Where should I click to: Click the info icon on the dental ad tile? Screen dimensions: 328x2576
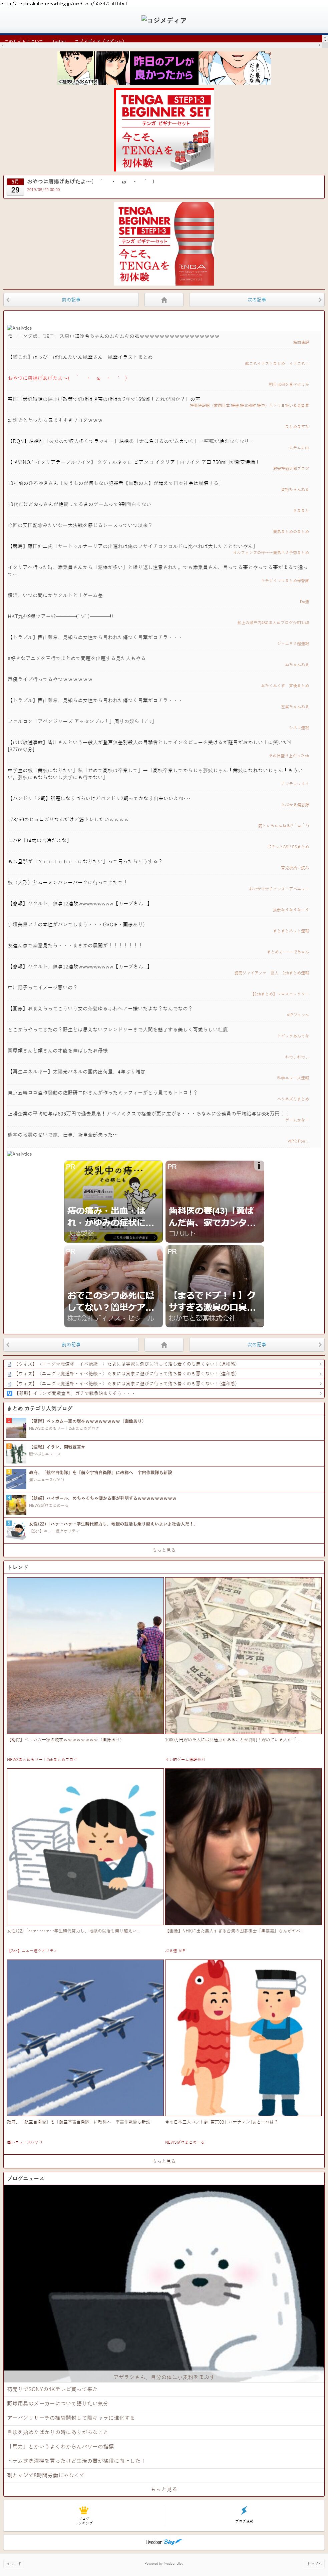pos(259,1166)
